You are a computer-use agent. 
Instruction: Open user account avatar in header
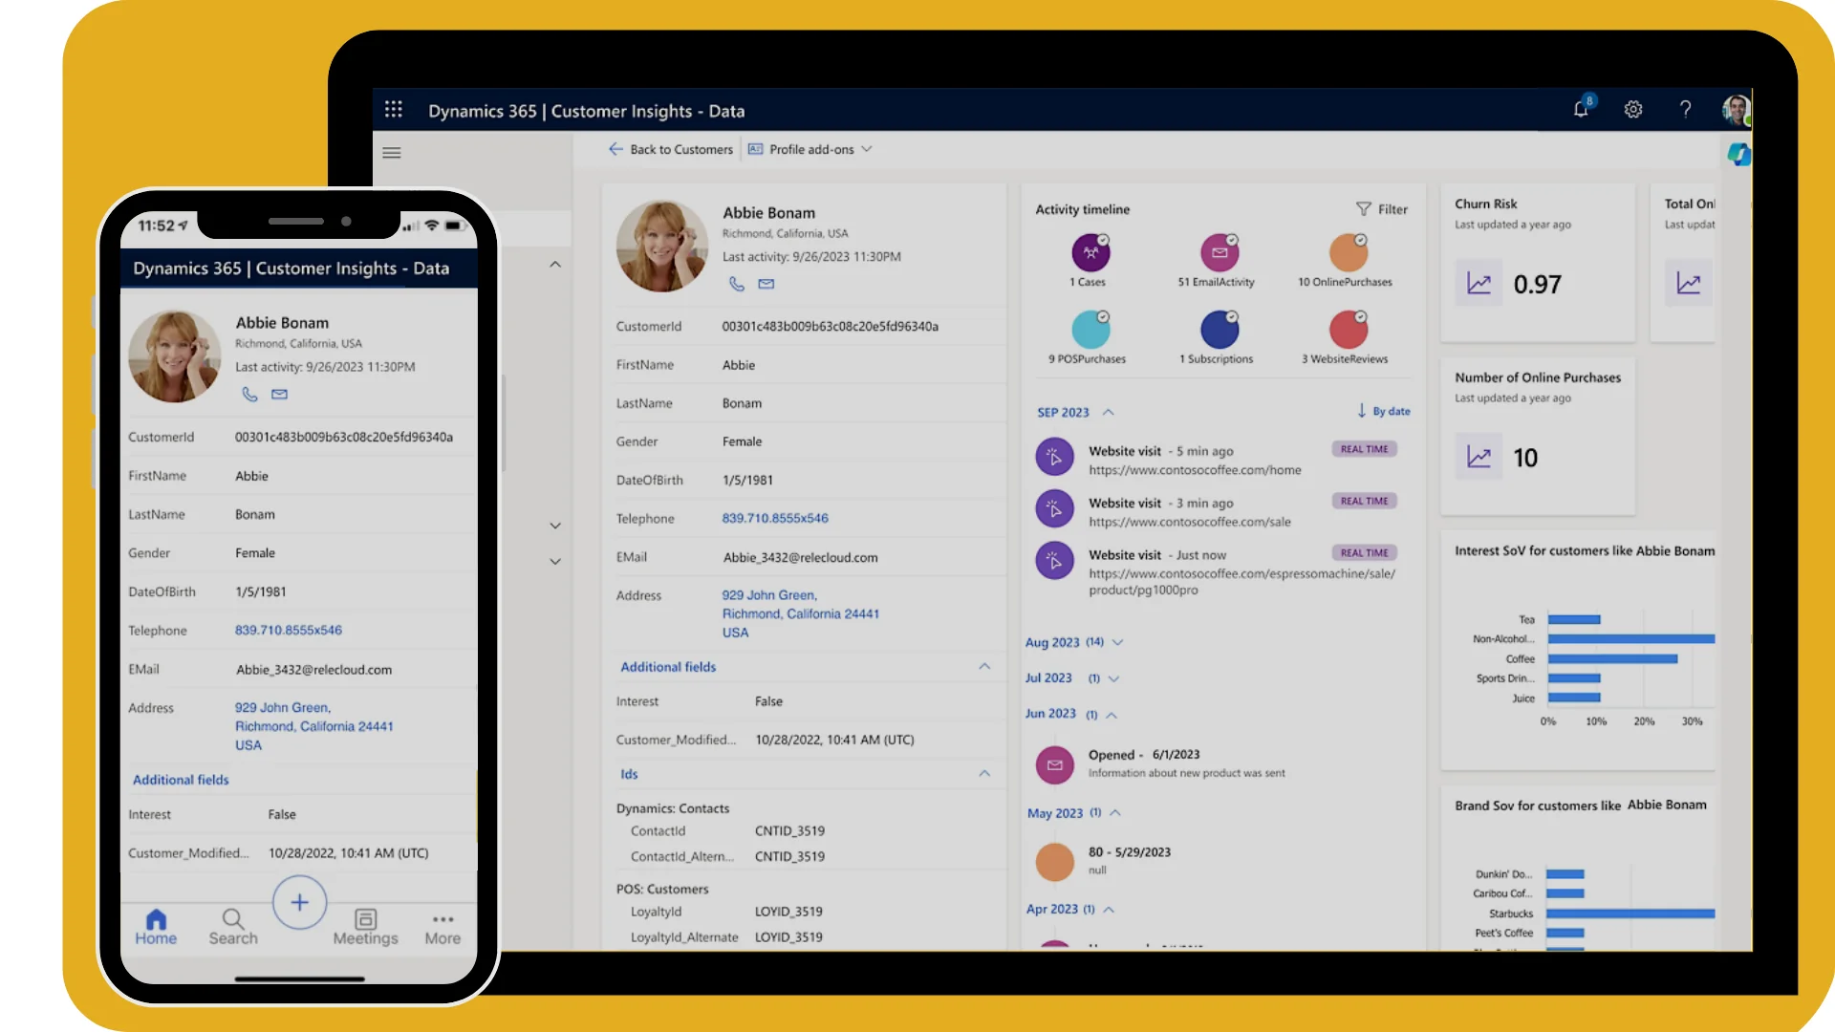(x=1737, y=110)
